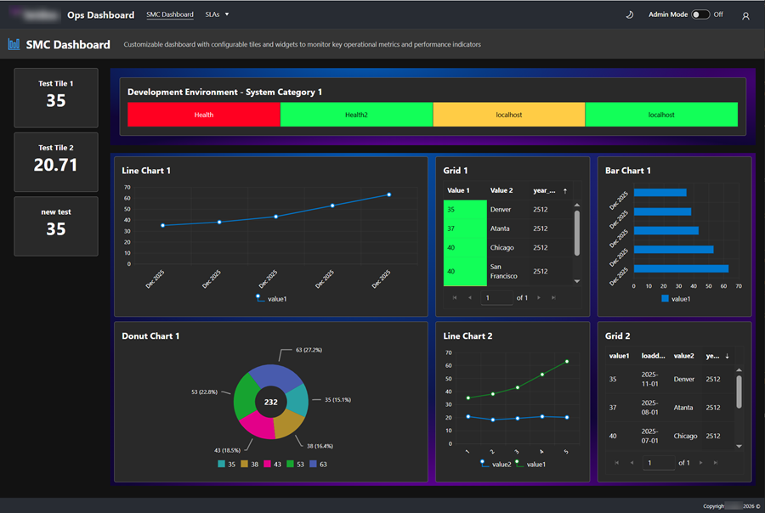Click the SMC Dashboard bar-chart logo icon

click(x=13, y=43)
